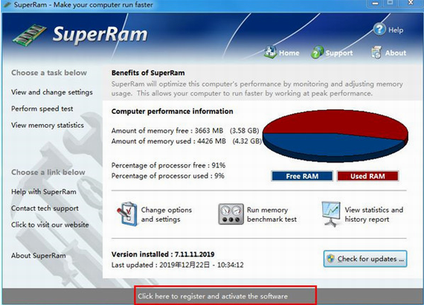424x305 pixels.
Task: Click the SuperRam memory chip logo
Action: pos(30,35)
